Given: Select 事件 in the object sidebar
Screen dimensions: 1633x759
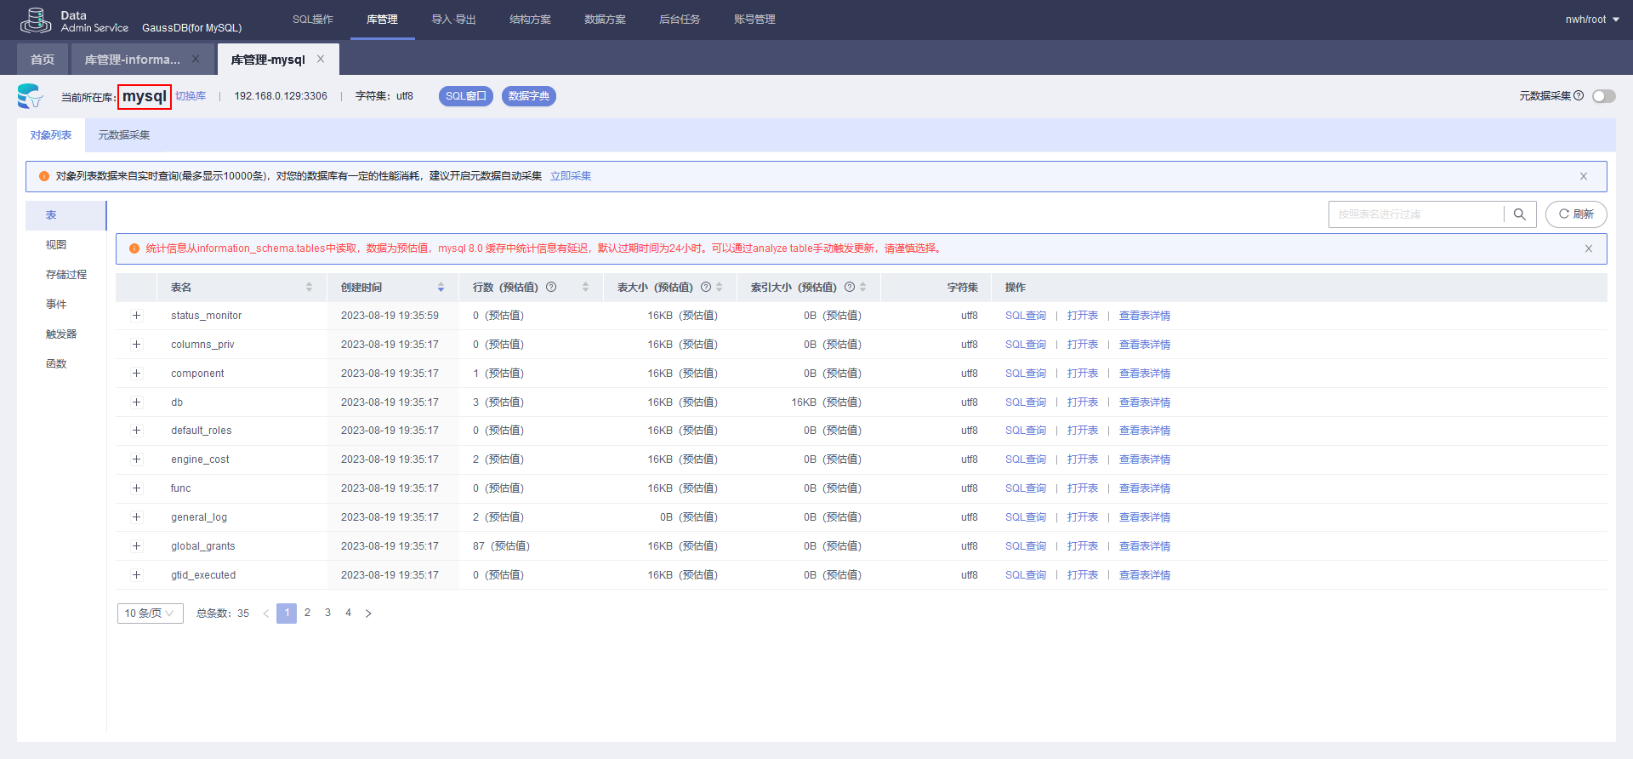Looking at the screenshot, I should [x=56, y=305].
